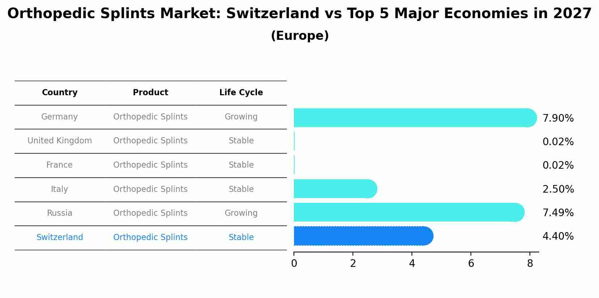Click the Germany country cell

60,117
